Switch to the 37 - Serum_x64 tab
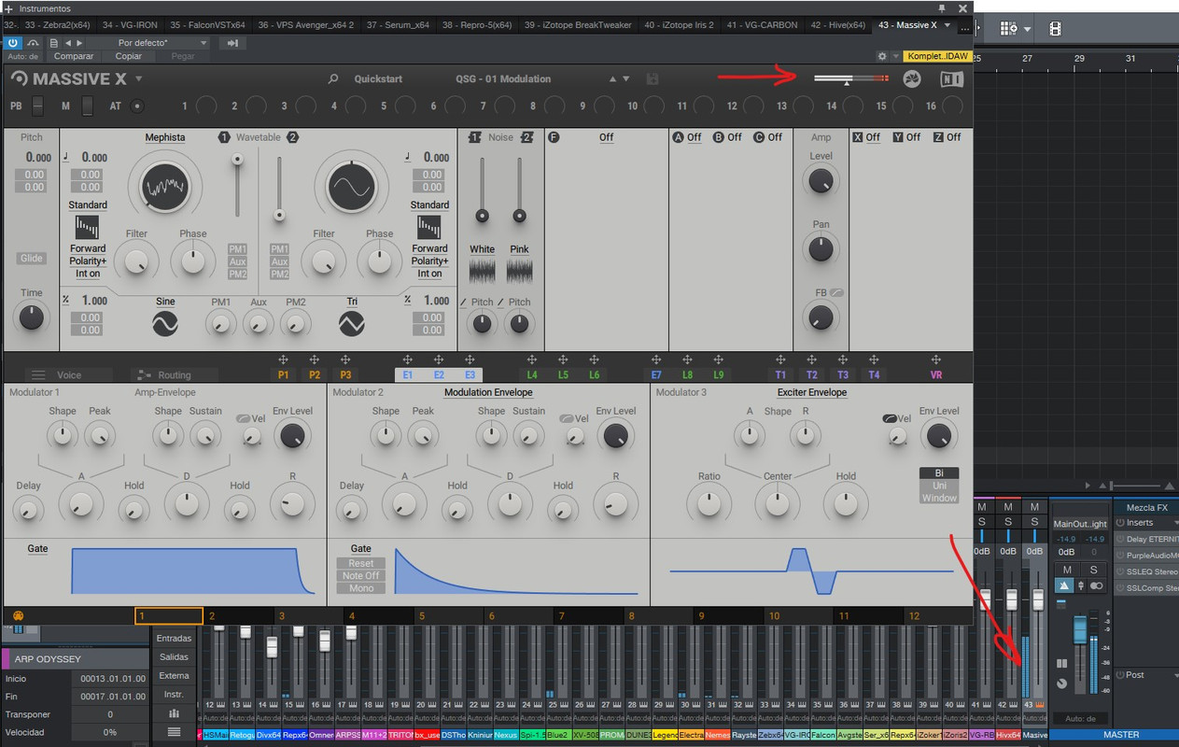This screenshot has height=747, width=1179. [x=398, y=25]
